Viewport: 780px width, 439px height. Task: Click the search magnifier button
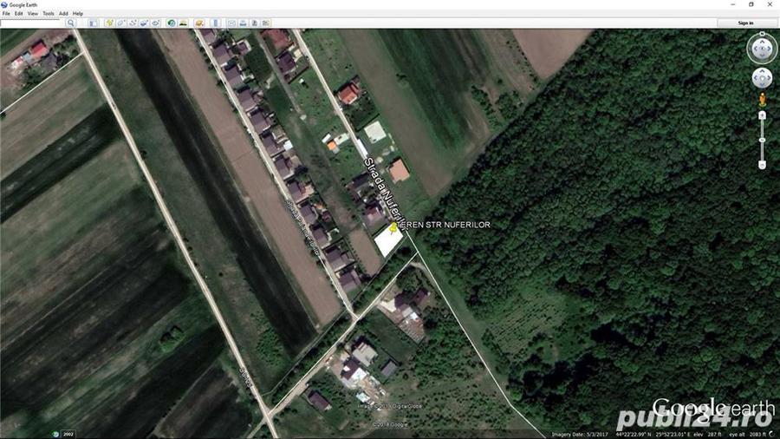[x=71, y=23]
